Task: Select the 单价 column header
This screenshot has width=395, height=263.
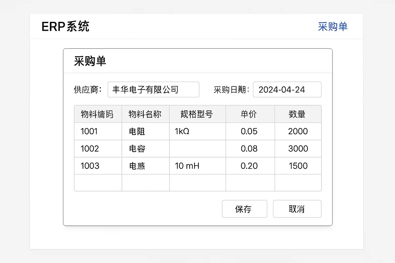Action: click(x=250, y=114)
